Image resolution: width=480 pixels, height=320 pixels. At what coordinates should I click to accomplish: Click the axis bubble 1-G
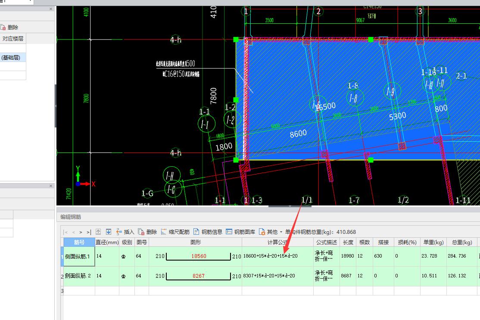click(x=147, y=193)
